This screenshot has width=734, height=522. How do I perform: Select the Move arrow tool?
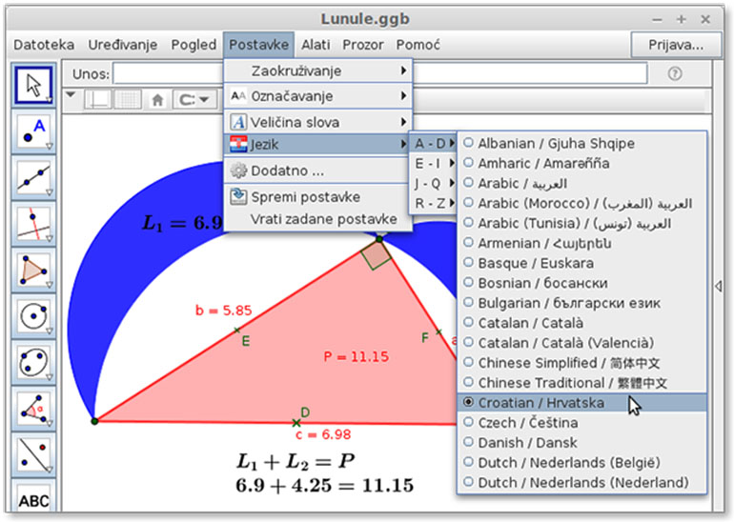click(33, 85)
